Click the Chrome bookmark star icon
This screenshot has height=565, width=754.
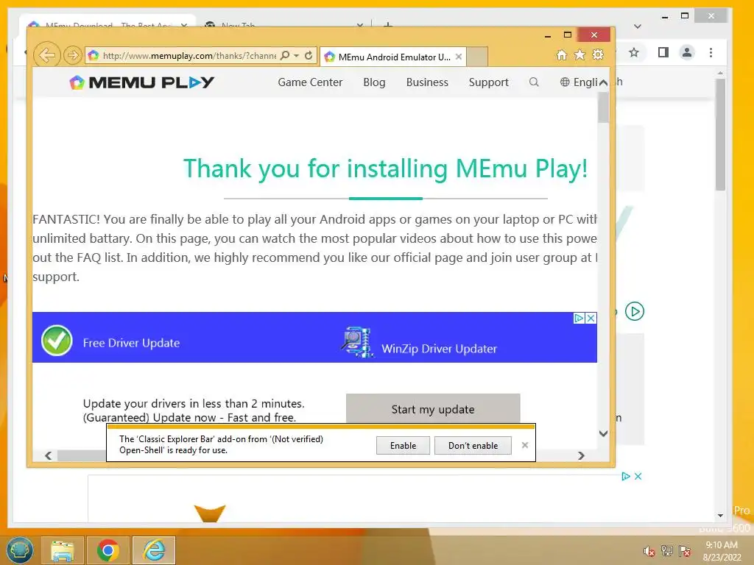(634, 52)
